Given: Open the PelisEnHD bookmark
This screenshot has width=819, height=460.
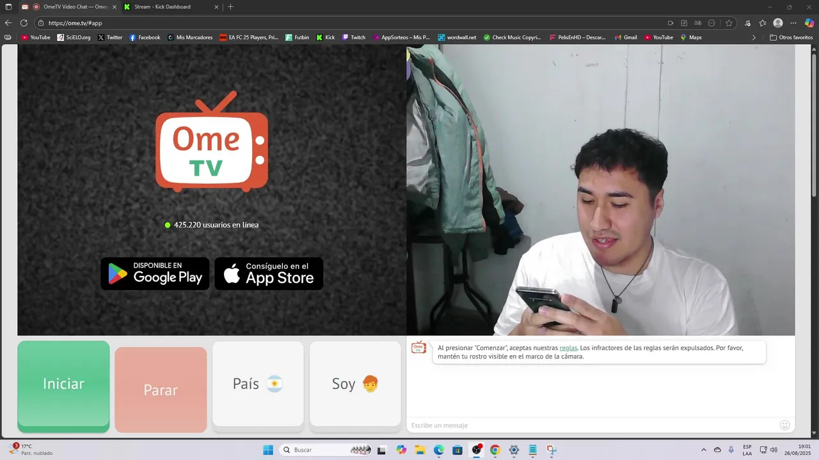Looking at the screenshot, I should pos(577,37).
